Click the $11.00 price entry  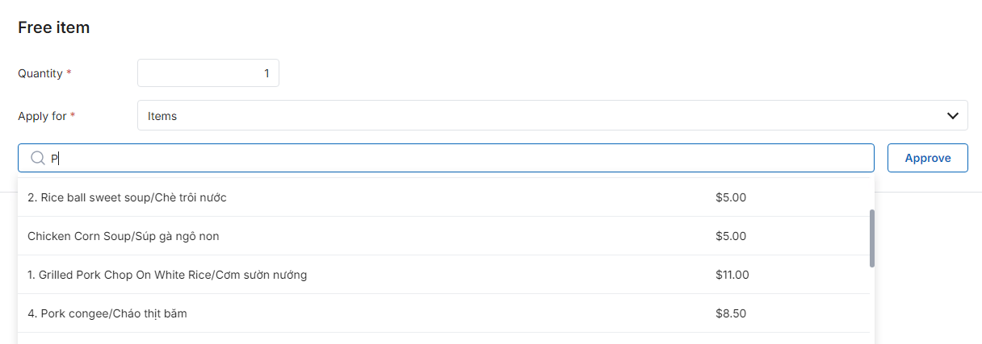(732, 275)
